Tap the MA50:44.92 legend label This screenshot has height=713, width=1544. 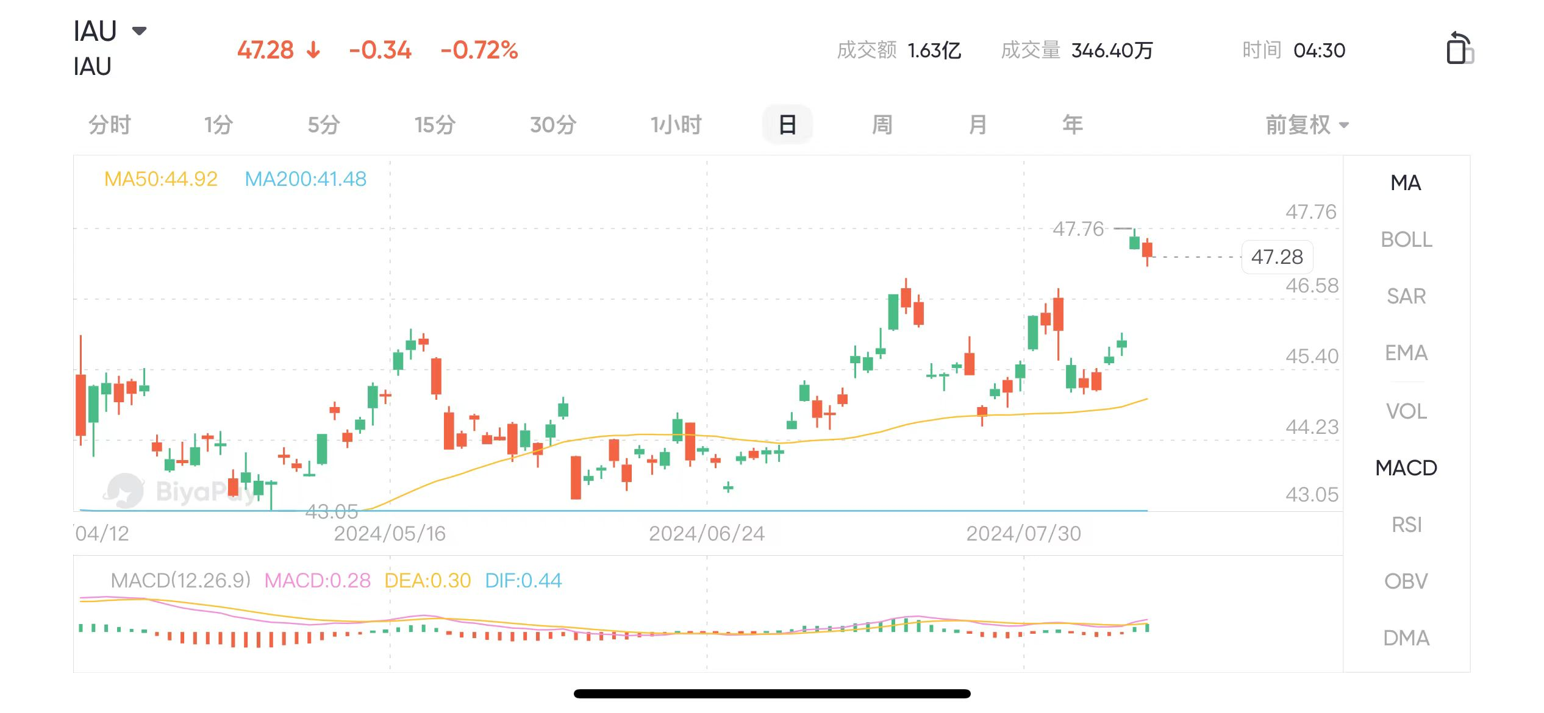tap(161, 179)
